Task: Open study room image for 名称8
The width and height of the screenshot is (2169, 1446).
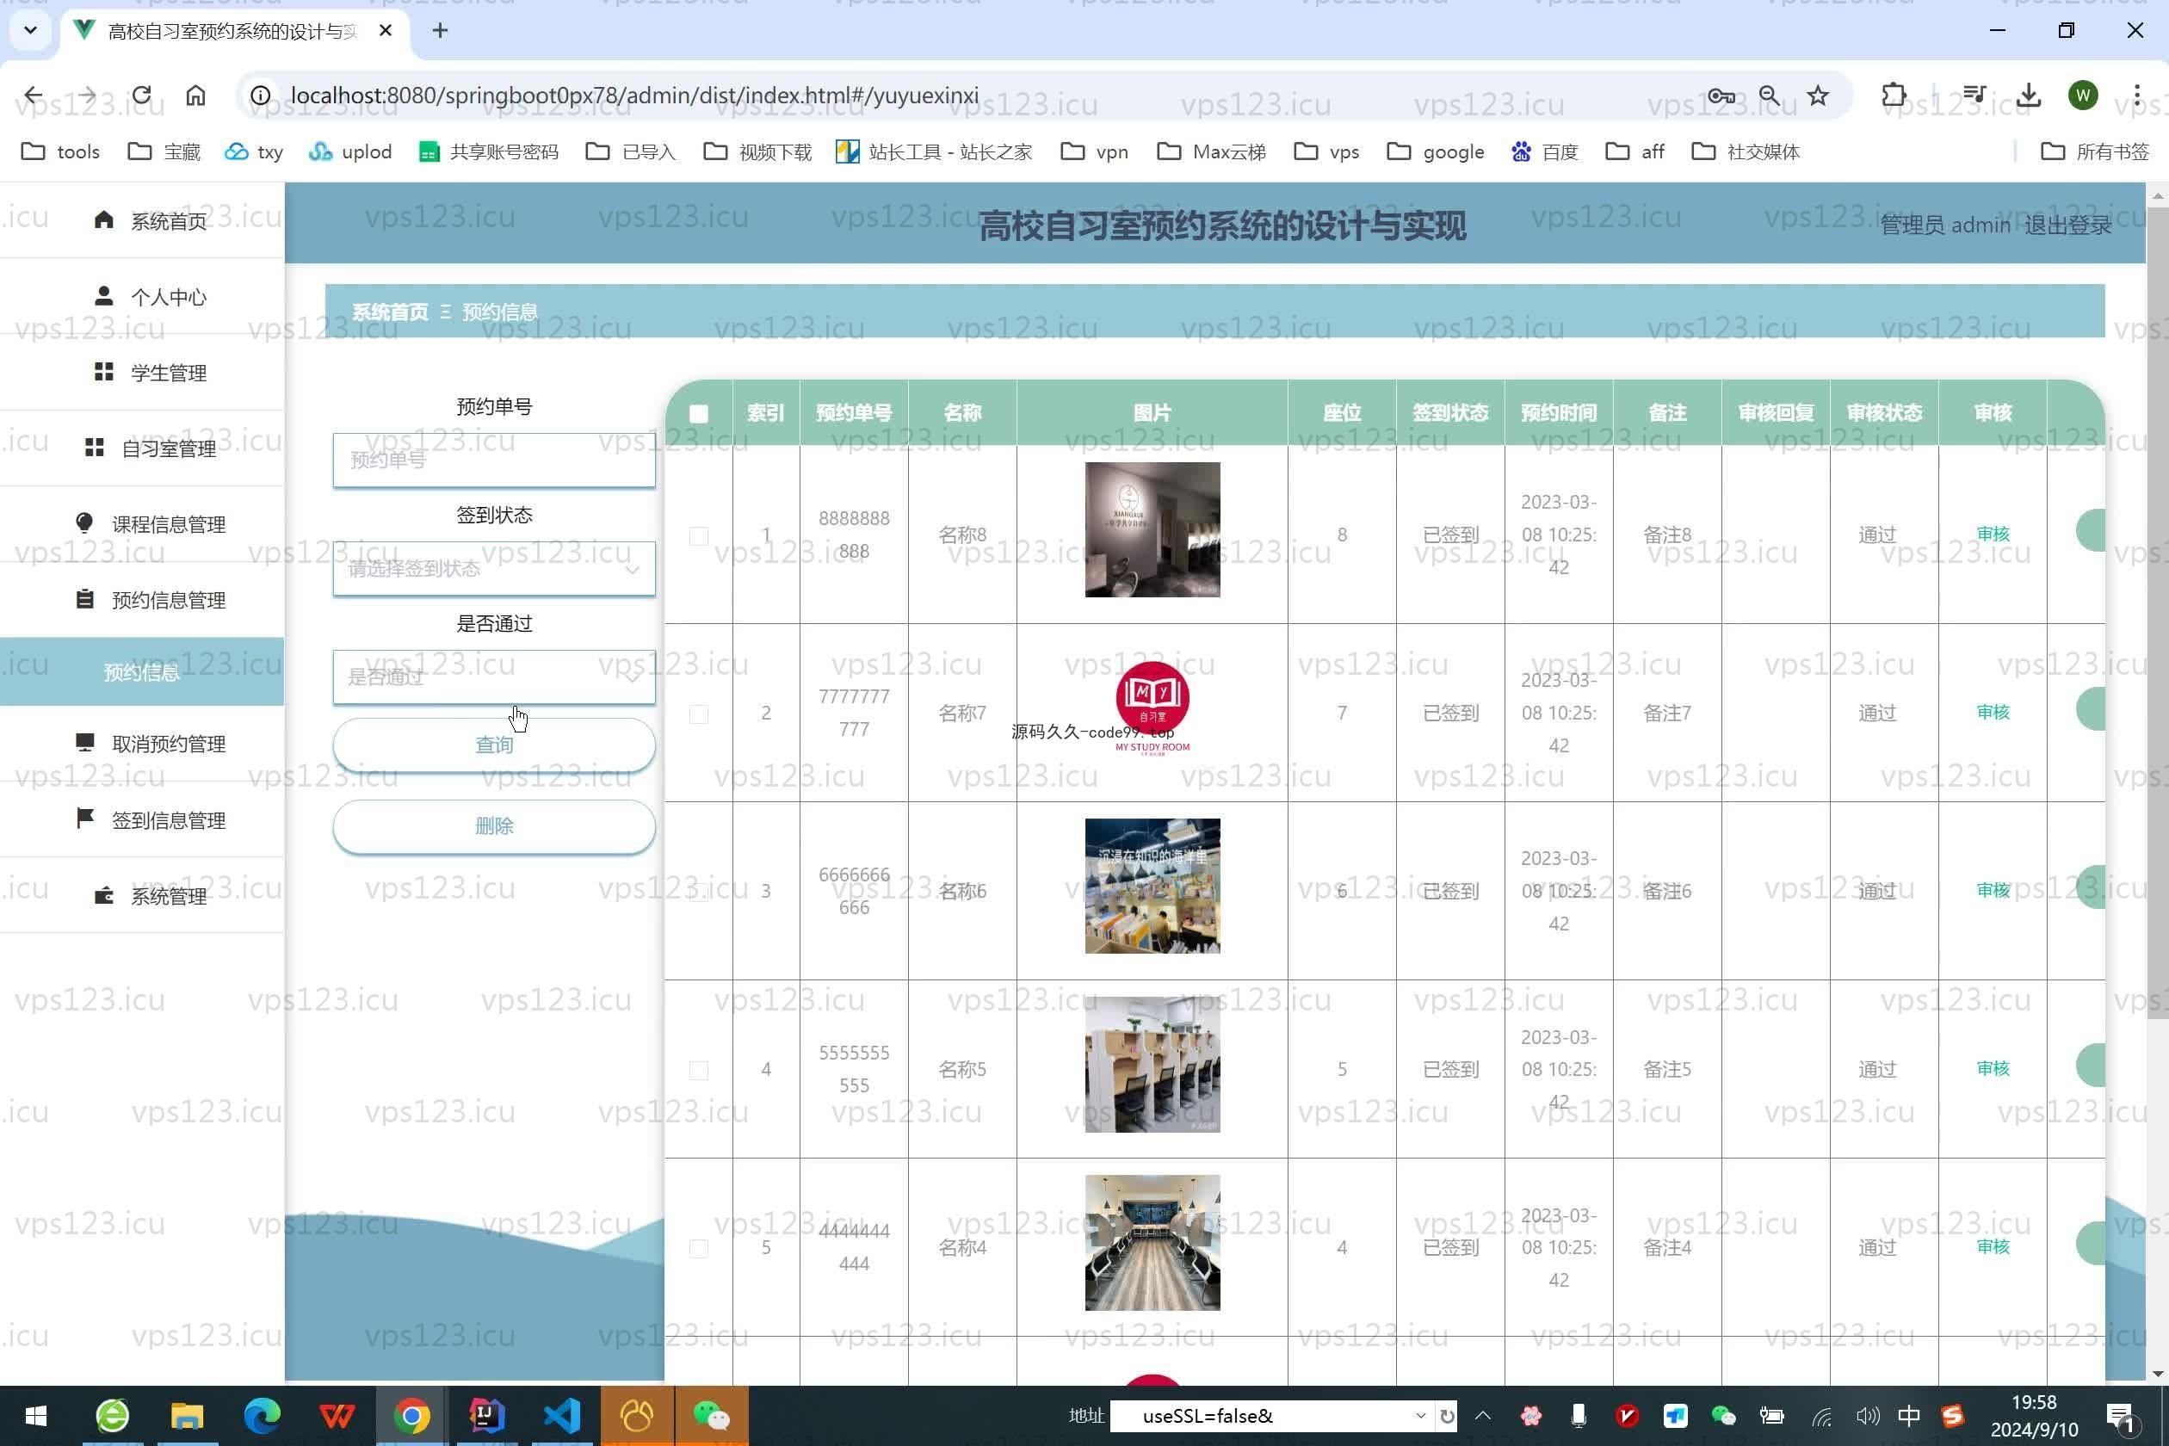Action: 1152,529
